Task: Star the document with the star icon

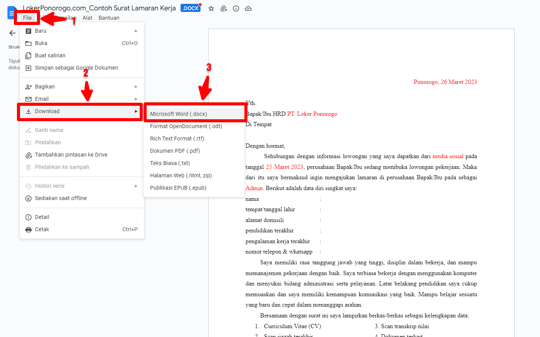Action: click(211, 8)
